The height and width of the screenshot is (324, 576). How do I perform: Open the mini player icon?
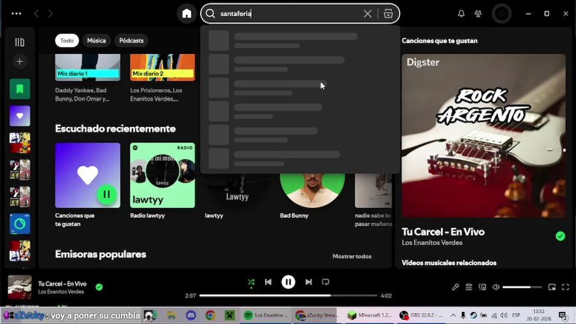pos(552,287)
